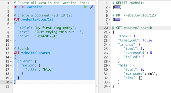171x93 pixels.
Task: Click the pane divider handle dots
Action: coord(97,85)
